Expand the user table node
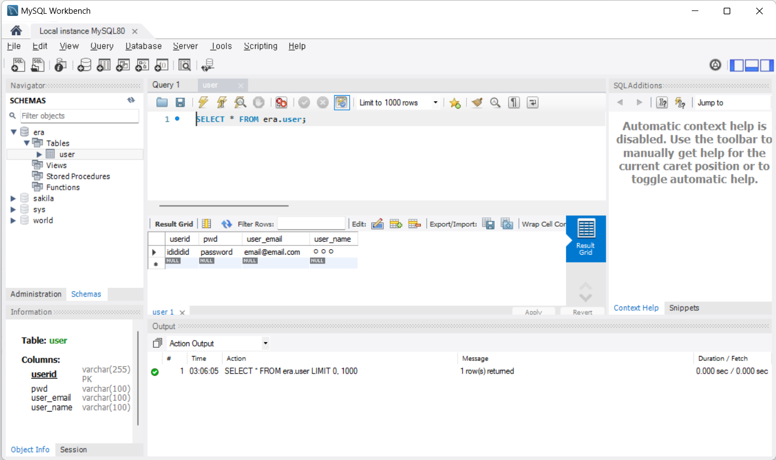Screen dimensions: 776x460 click(x=40, y=154)
